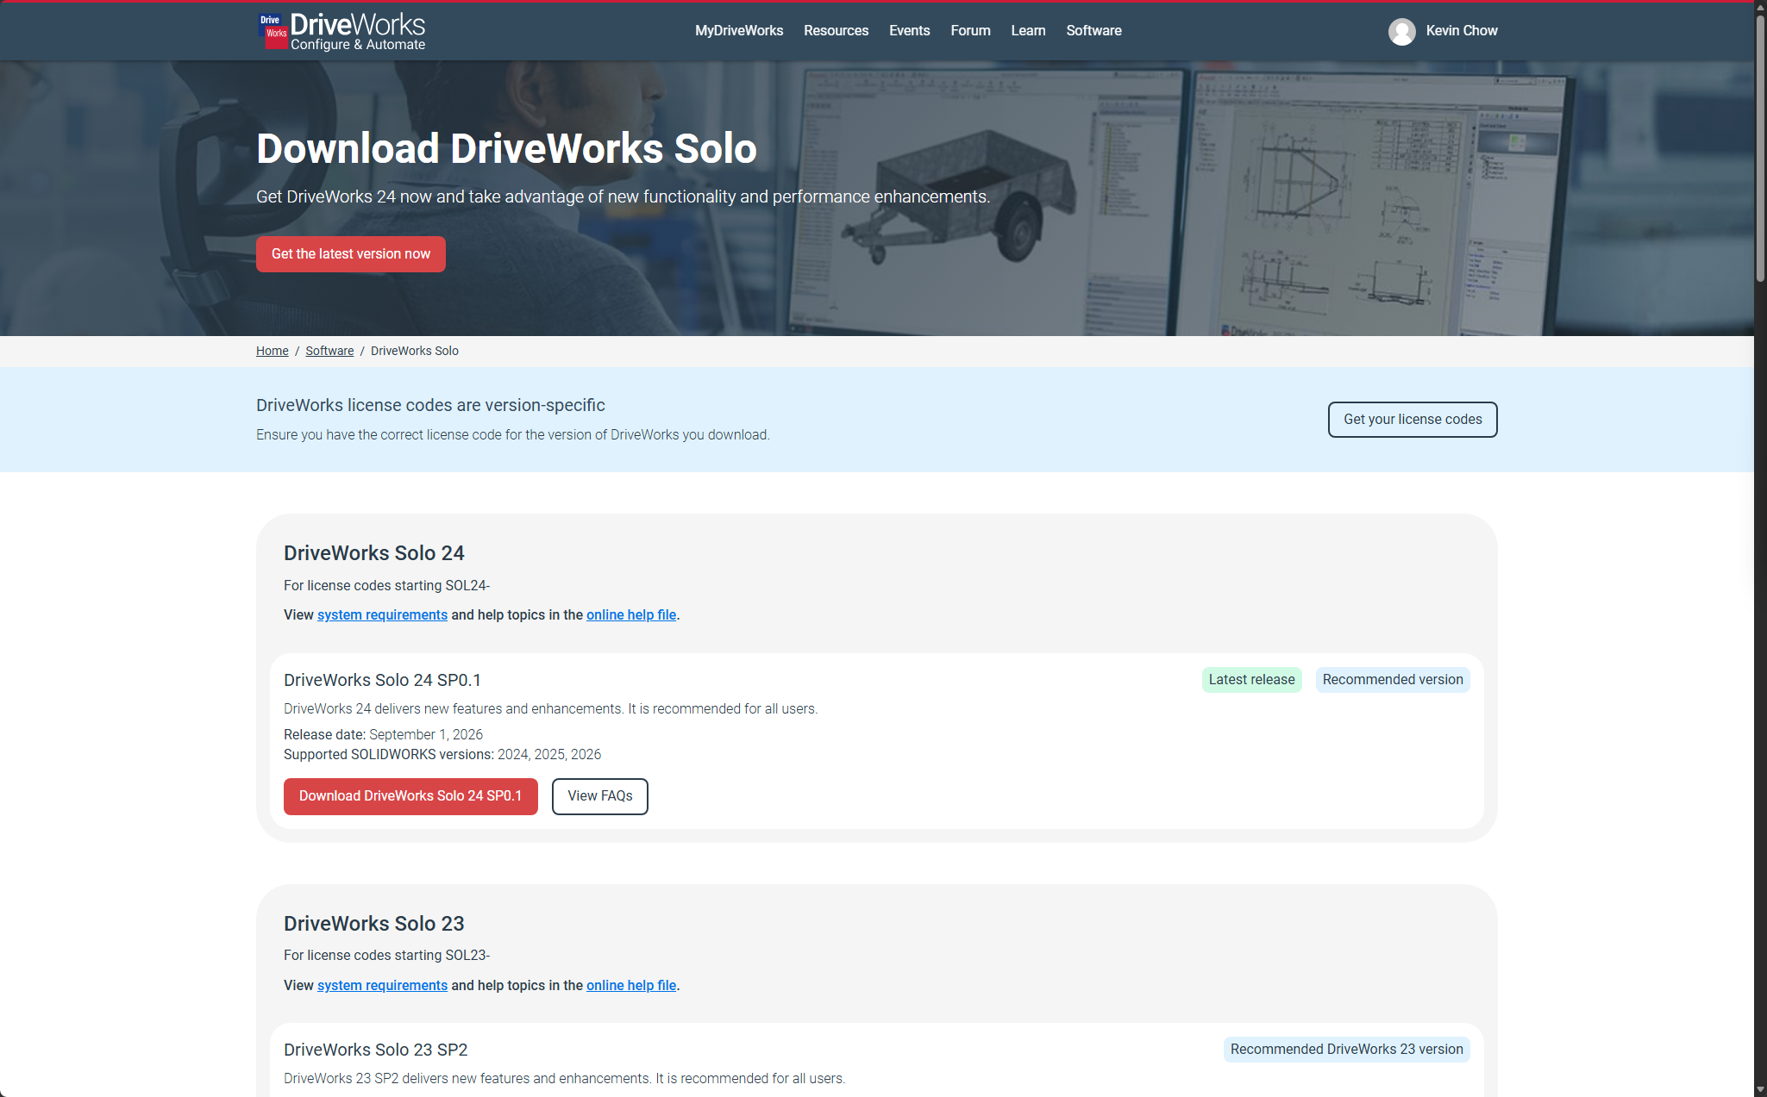
Task: Open the Events menu item
Action: click(909, 31)
